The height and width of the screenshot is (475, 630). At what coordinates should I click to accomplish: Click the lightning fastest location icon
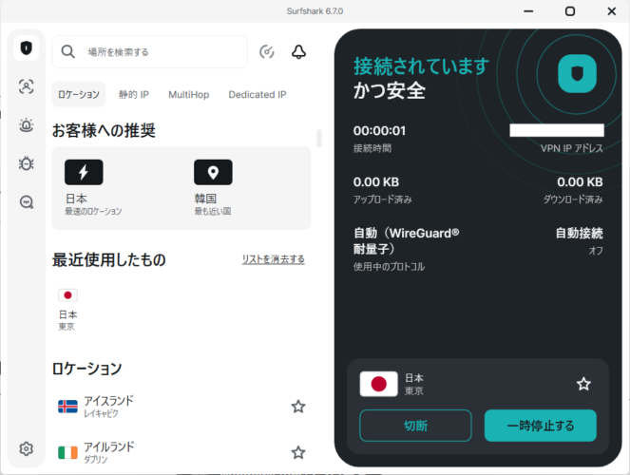coord(84,172)
